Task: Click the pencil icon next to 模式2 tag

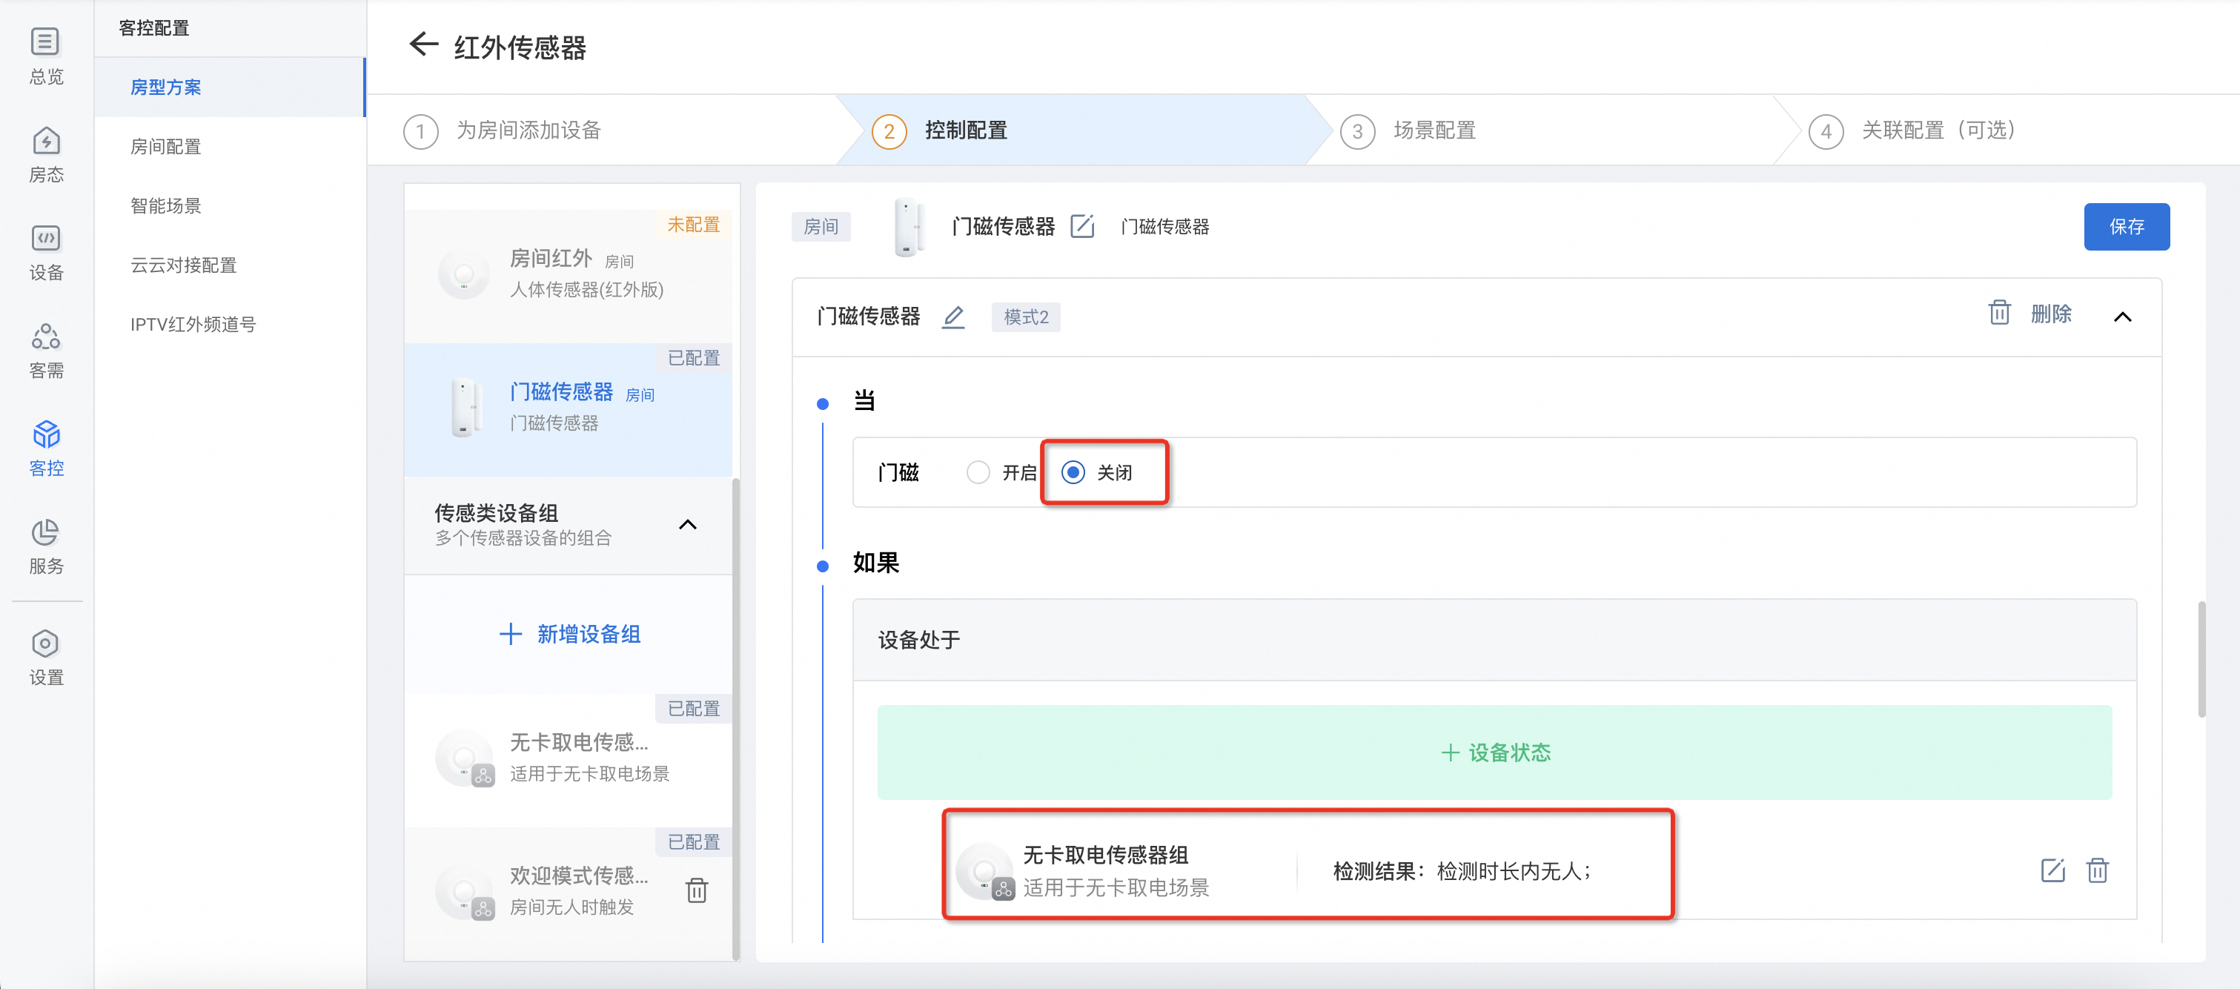Action: tap(954, 317)
